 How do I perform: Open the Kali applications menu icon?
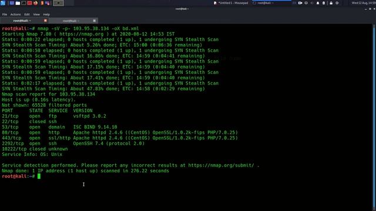tap(3, 3)
